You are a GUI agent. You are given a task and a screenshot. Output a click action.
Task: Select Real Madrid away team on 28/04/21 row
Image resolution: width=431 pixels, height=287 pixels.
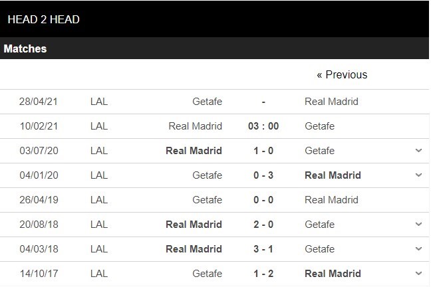[331, 102]
